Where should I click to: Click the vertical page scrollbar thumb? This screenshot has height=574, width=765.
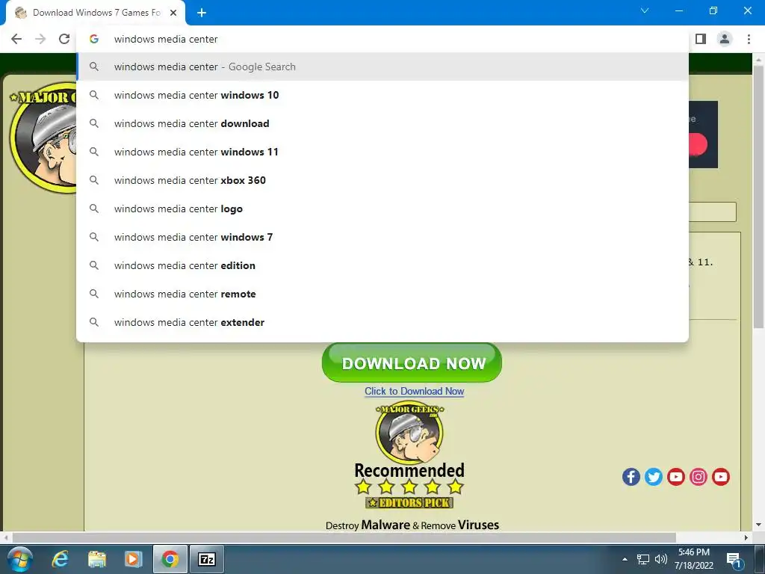tap(758, 197)
